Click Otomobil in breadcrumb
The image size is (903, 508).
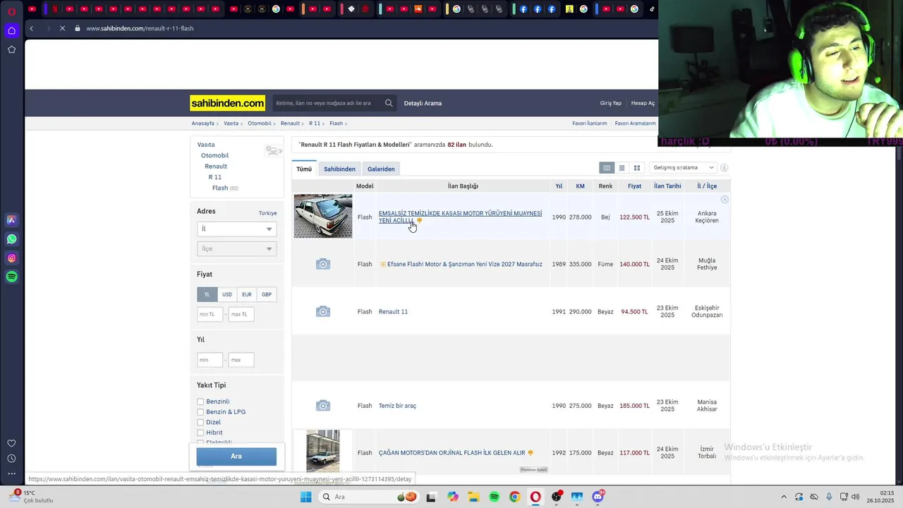[x=259, y=123]
